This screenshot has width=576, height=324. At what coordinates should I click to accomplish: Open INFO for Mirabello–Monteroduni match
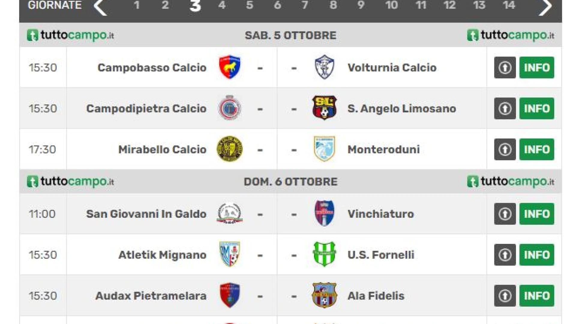click(x=537, y=149)
